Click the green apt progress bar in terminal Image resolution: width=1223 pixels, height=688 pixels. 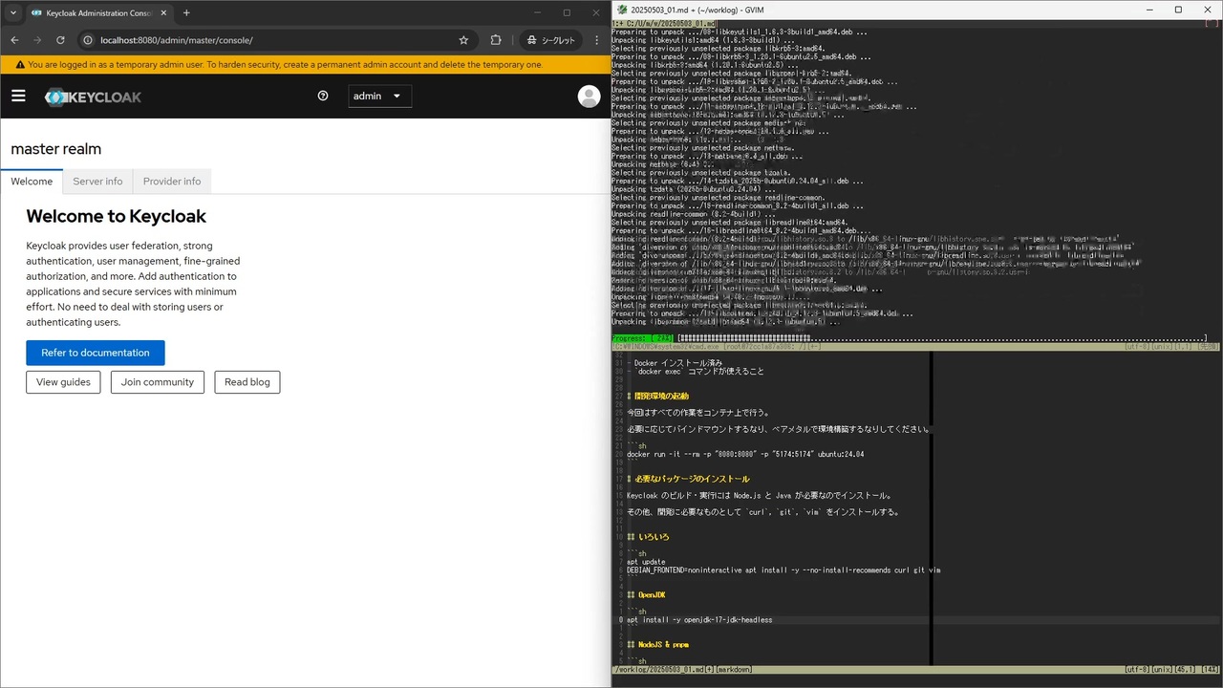coord(642,338)
